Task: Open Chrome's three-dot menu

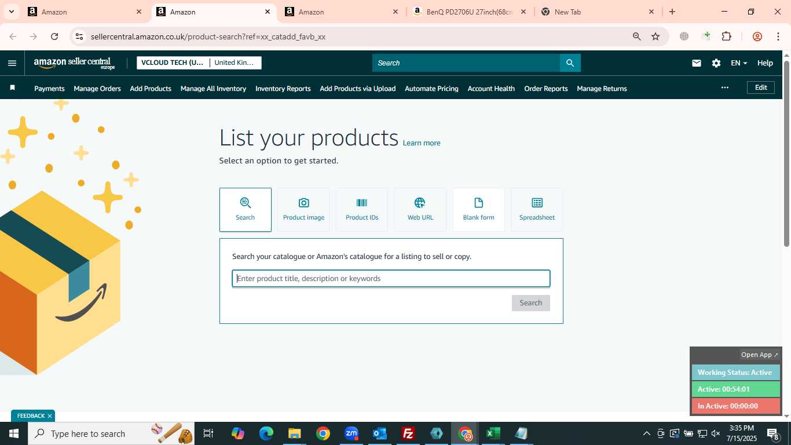Action: point(778,37)
